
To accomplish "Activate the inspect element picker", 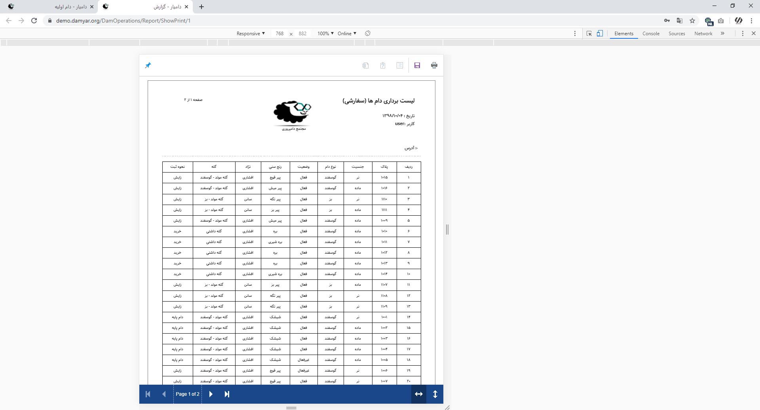I will point(589,34).
